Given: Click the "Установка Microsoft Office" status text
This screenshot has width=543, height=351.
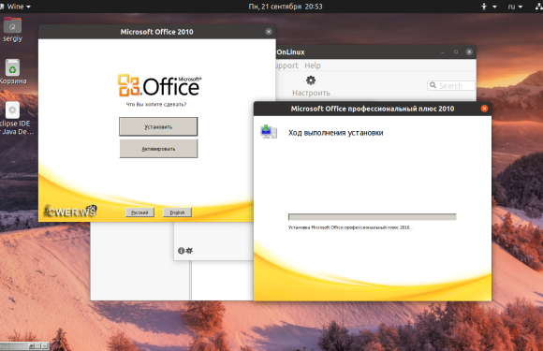Looking at the screenshot, I should (x=350, y=227).
